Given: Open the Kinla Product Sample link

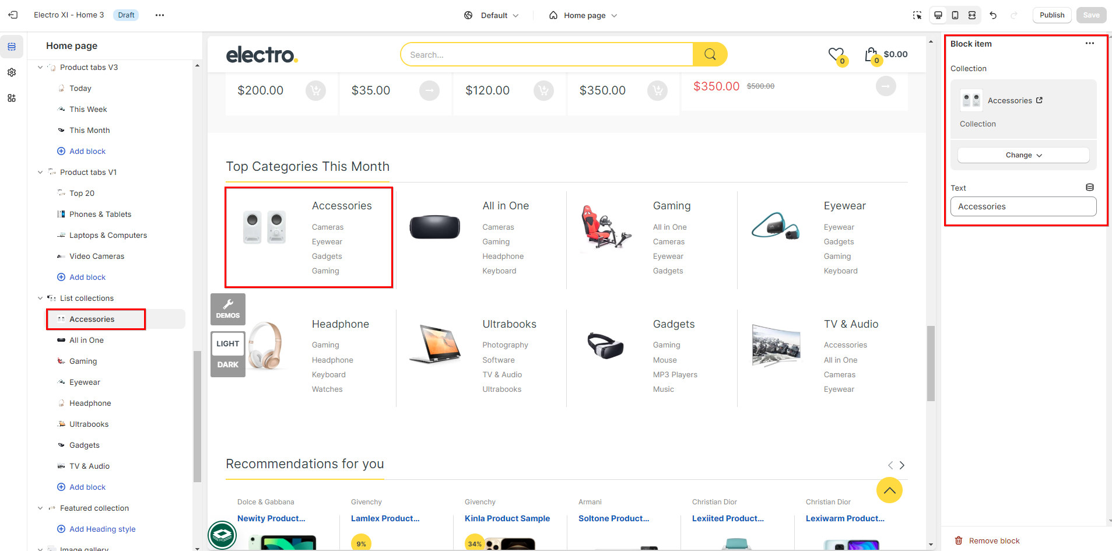Looking at the screenshot, I should [x=507, y=518].
